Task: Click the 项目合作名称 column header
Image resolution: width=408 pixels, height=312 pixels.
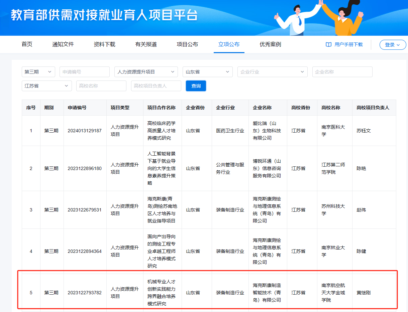Action: 162,108
